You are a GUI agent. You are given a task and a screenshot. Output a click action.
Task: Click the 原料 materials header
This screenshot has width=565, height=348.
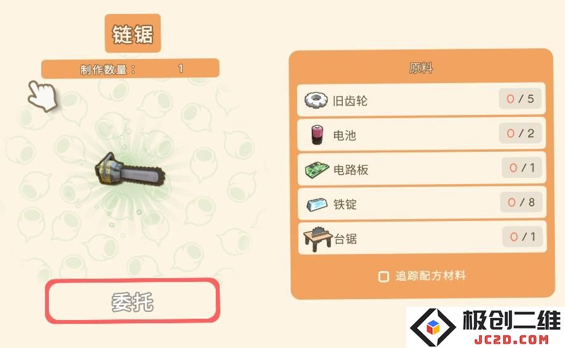pyautogui.click(x=421, y=68)
